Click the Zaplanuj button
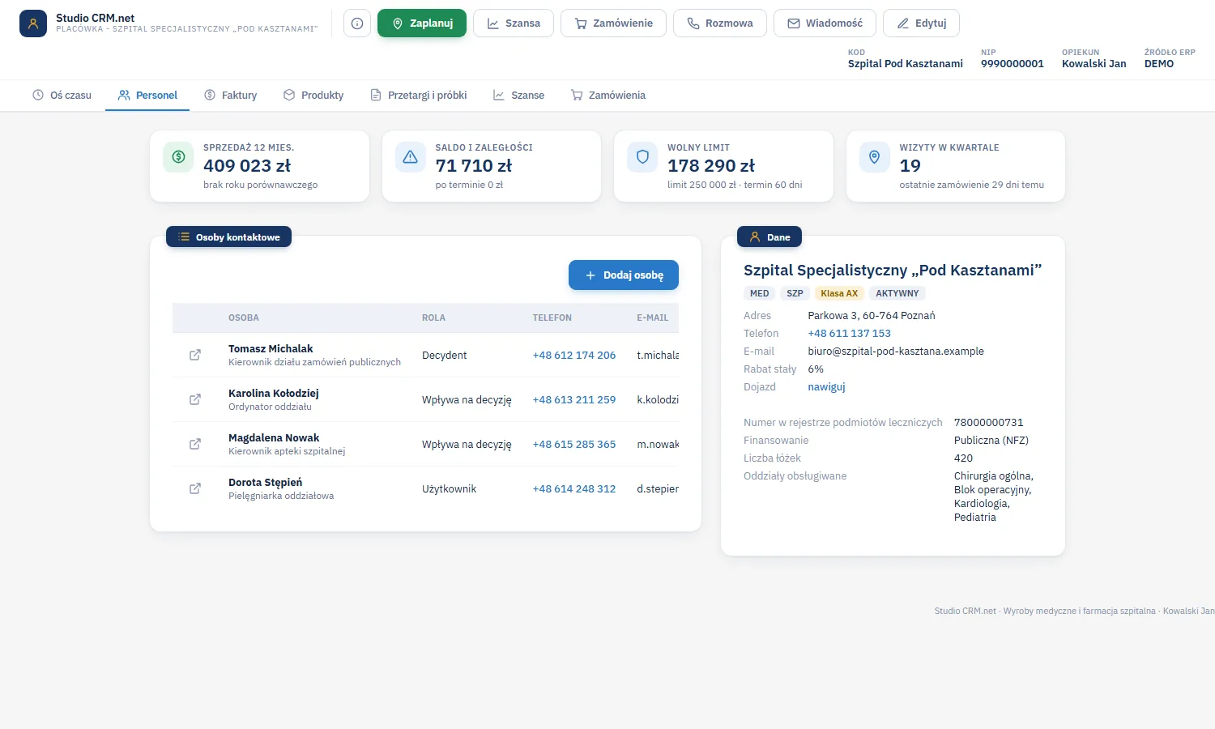This screenshot has width=1215, height=729. (x=422, y=23)
